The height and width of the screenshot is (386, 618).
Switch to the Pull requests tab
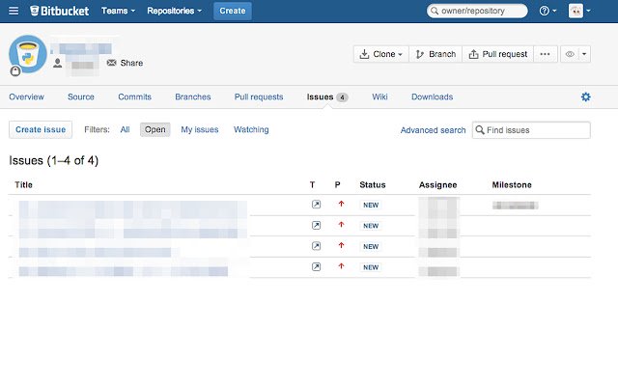pos(259,96)
